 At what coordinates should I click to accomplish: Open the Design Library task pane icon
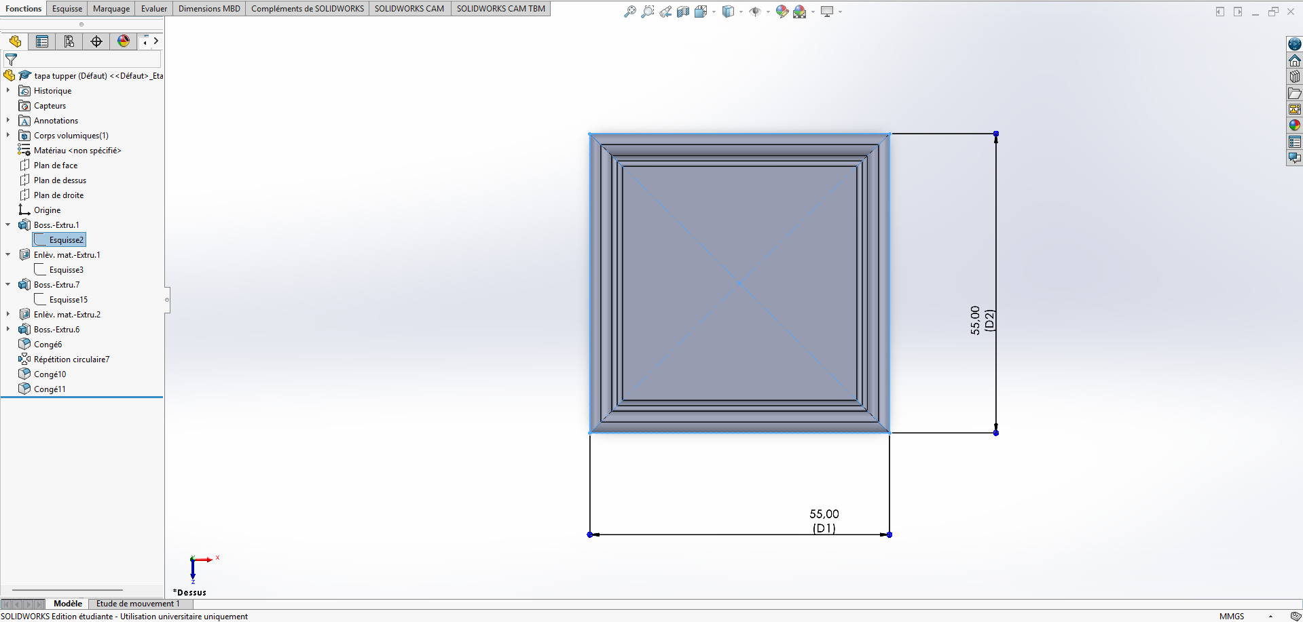pyautogui.click(x=1295, y=77)
